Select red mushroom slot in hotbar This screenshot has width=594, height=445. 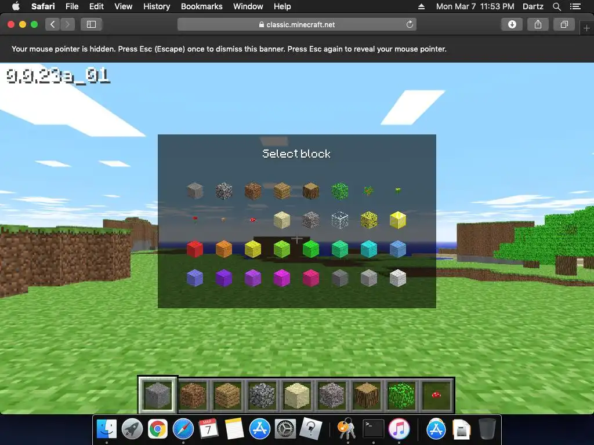(436, 395)
